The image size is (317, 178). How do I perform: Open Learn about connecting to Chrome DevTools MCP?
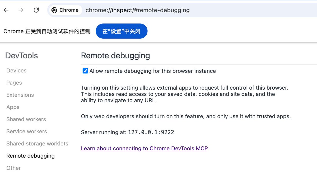[x=144, y=148]
